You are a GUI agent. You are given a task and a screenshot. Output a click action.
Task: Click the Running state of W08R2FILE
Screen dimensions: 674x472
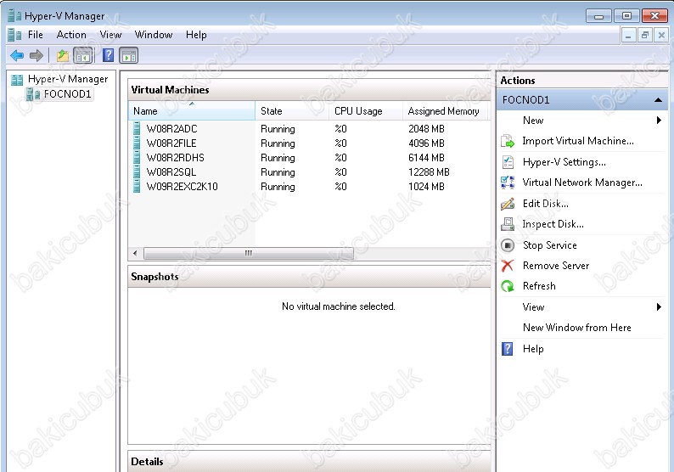coord(278,143)
